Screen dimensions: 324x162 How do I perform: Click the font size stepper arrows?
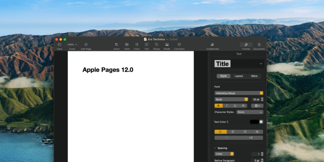pos(262,99)
